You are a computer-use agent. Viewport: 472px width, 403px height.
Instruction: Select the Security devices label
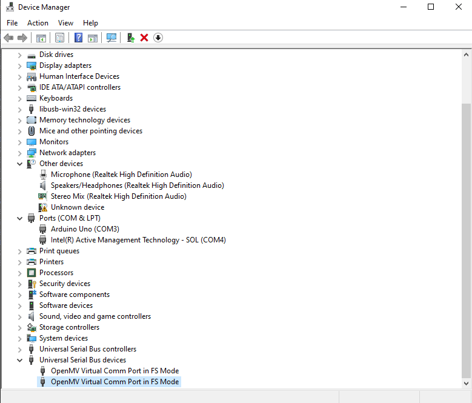[65, 284]
